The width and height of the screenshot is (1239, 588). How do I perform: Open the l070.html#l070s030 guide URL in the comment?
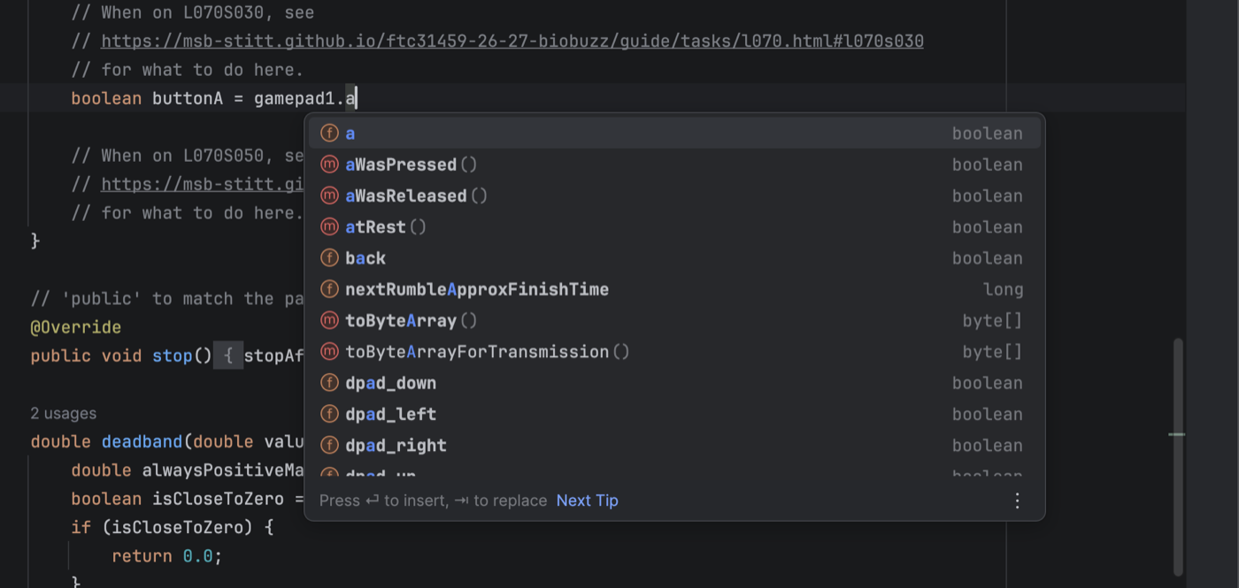(x=512, y=41)
